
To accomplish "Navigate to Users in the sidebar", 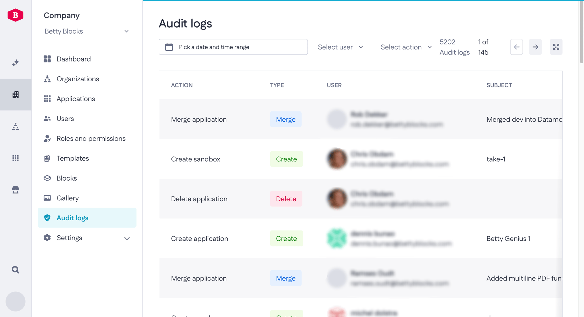I will coord(87,118).
